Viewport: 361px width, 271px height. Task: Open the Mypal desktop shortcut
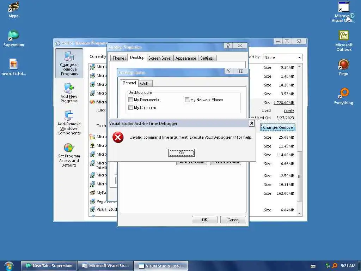(14, 10)
